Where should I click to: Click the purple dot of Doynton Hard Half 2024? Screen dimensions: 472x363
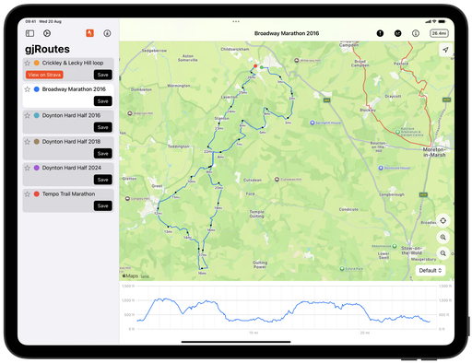tap(37, 168)
